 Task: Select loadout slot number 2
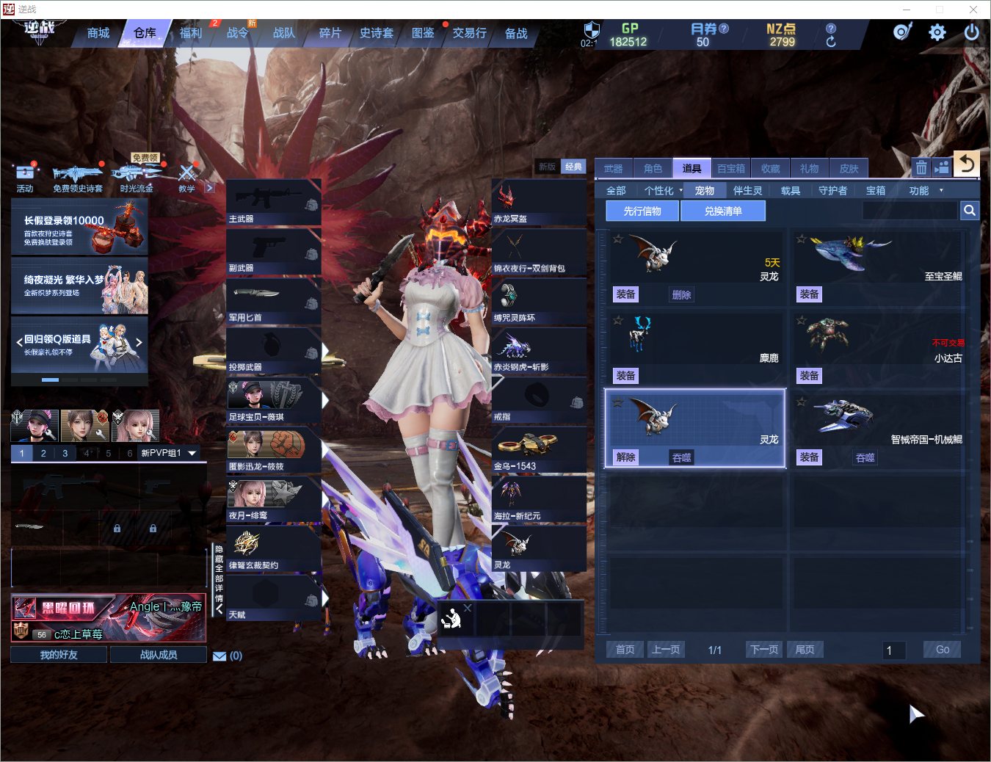43,453
